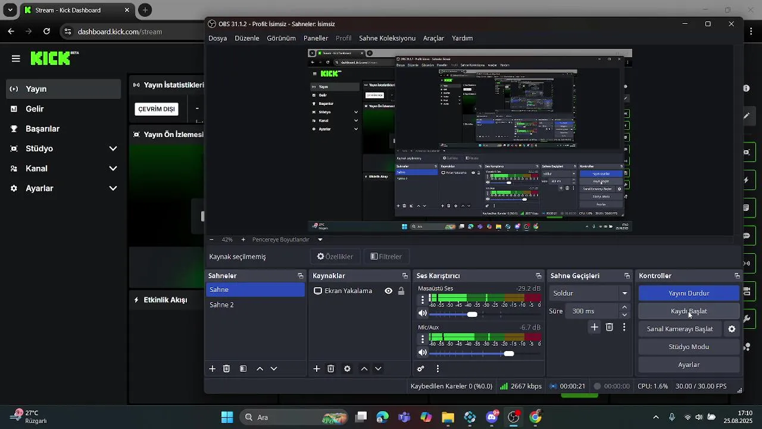Open advanced audio properties gears icon

pyautogui.click(x=421, y=369)
